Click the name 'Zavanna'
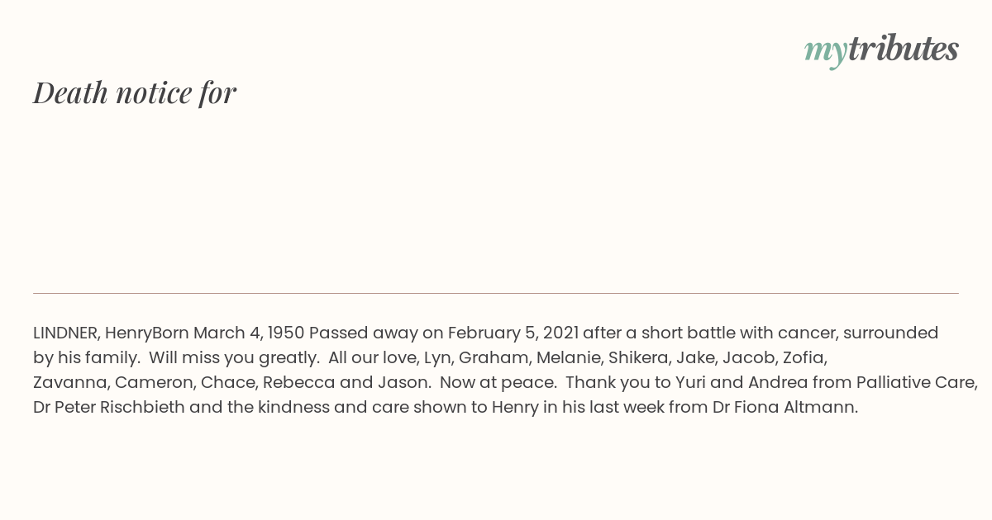Screen dimensions: 992x520 [69, 383]
